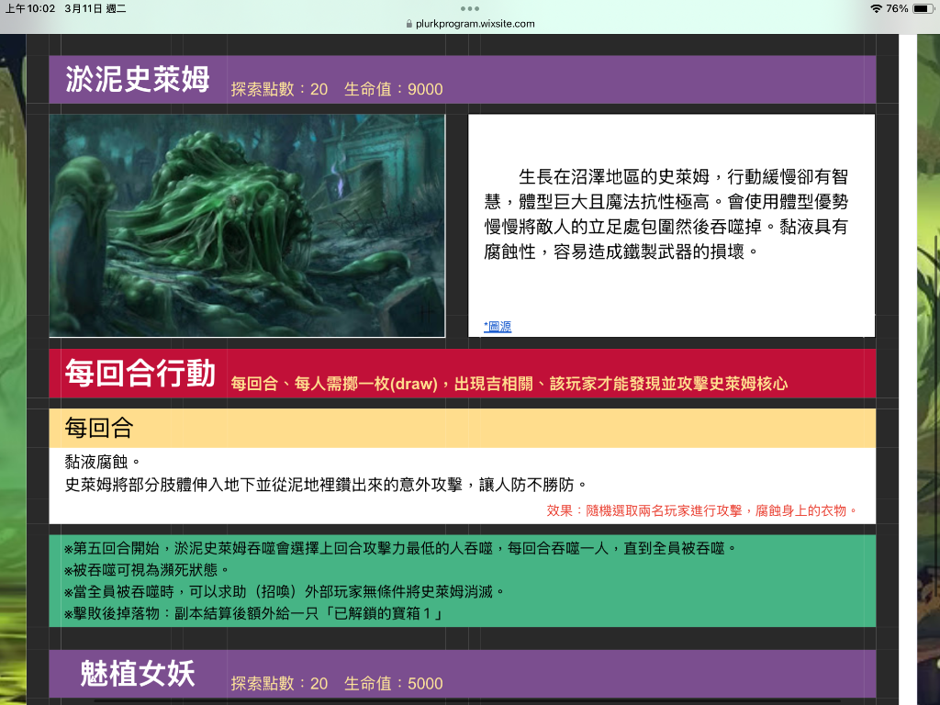940x705 pixels.
Task: Select the 淤泥史萊姆 monster title
Action: point(138,79)
